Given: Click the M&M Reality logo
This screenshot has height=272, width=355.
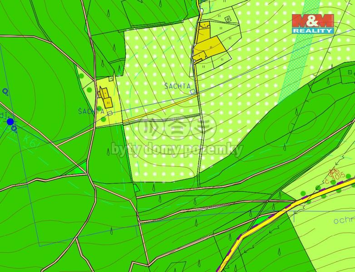Looking at the screenshot, I should 312,24.
